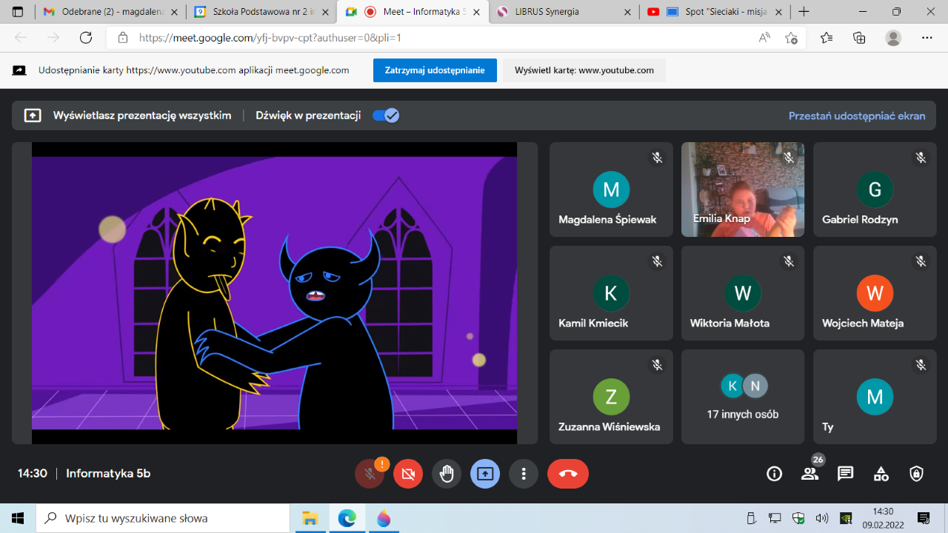
Task: Show the participants list
Action: click(810, 474)
